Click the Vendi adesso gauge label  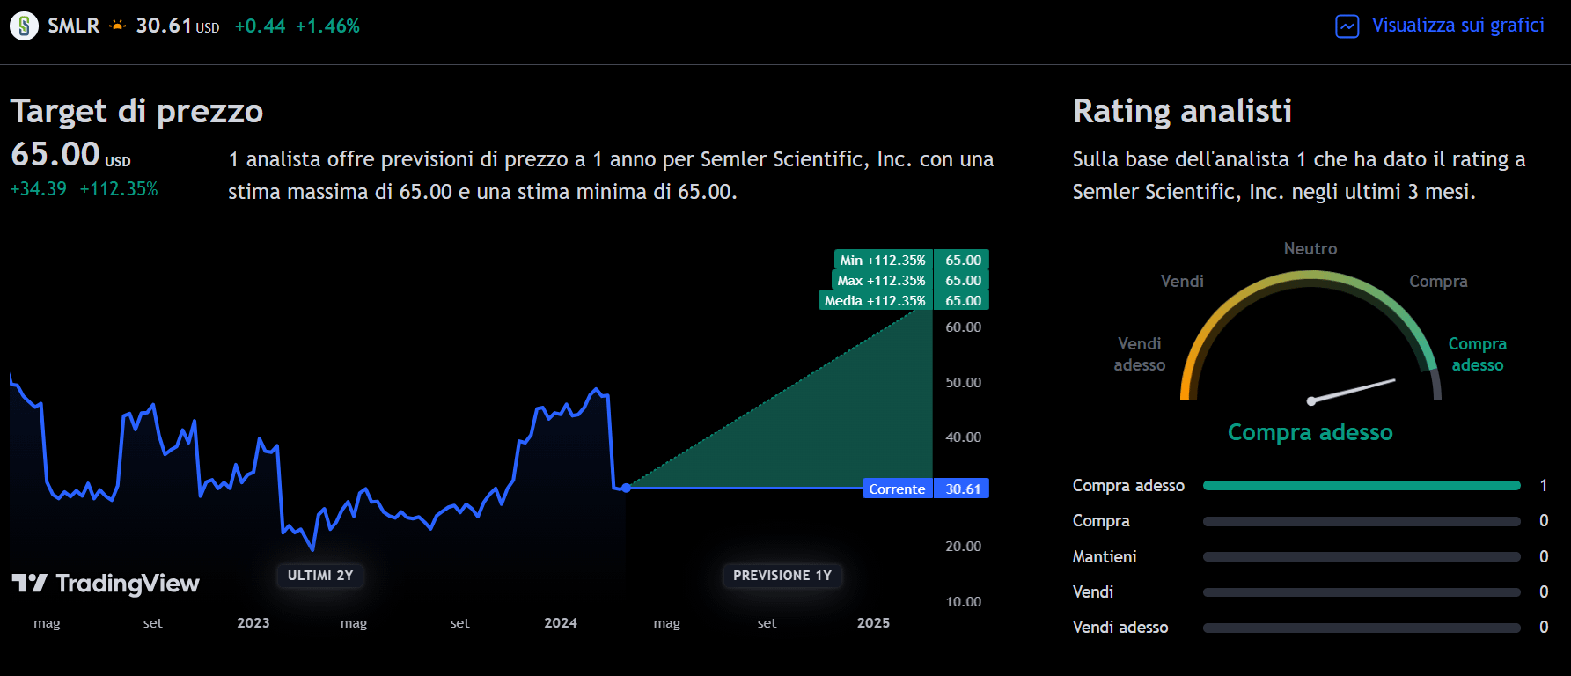(1140, 355)
